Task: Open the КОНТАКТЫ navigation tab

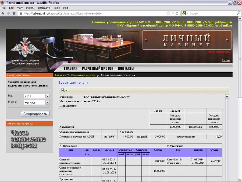Action: point(126,68)
